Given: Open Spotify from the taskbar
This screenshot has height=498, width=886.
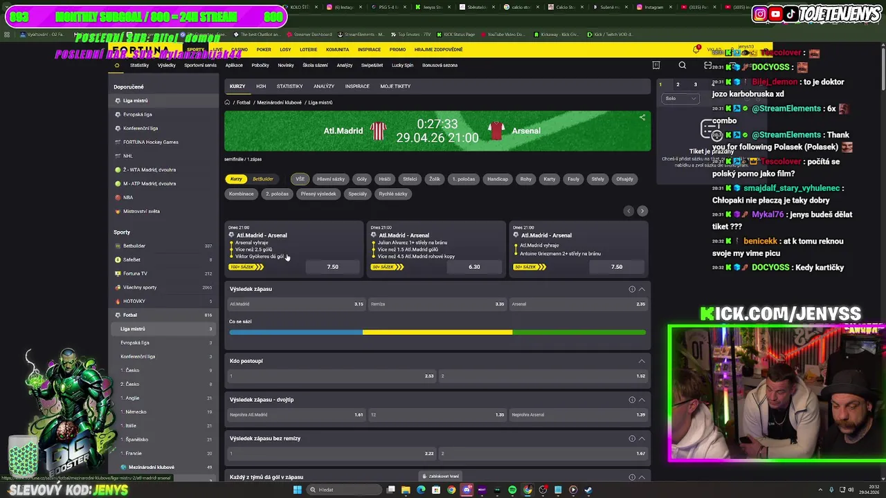Looking at the screenshot, I should (x=512, y=490).
